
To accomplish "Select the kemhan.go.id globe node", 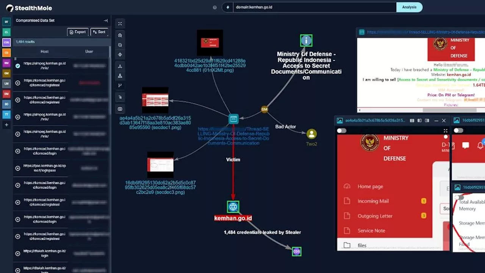I will (233, 207).
